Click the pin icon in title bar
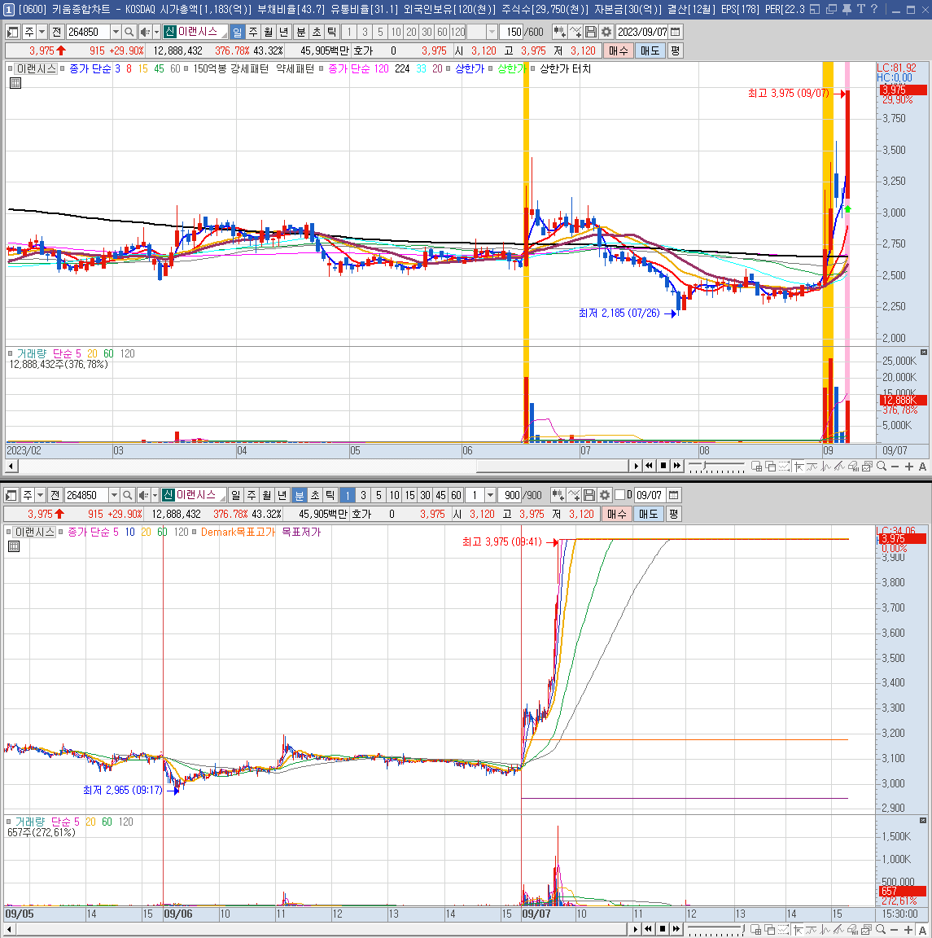 [847, 9]
